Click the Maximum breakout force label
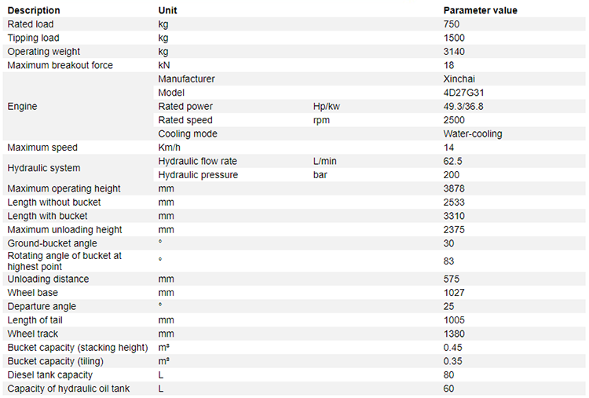The image size is (589, 398). click(x=60, y=65)
